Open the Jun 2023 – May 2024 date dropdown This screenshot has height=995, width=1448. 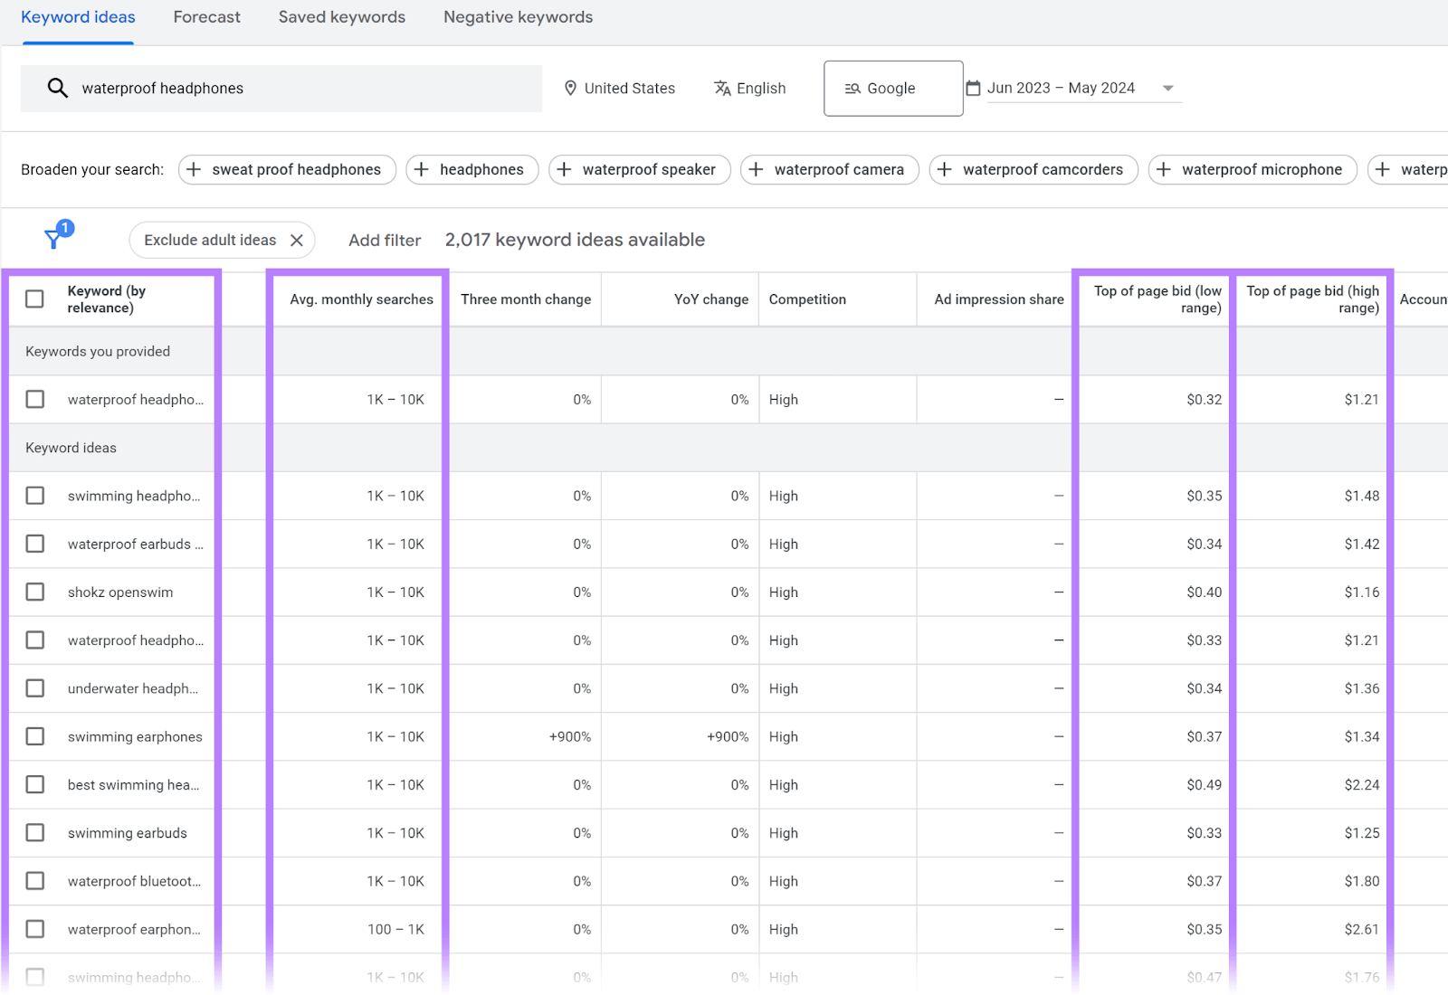[1084, 89]
